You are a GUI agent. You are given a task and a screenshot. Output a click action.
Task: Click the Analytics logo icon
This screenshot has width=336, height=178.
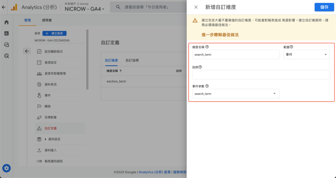[14, 7]
